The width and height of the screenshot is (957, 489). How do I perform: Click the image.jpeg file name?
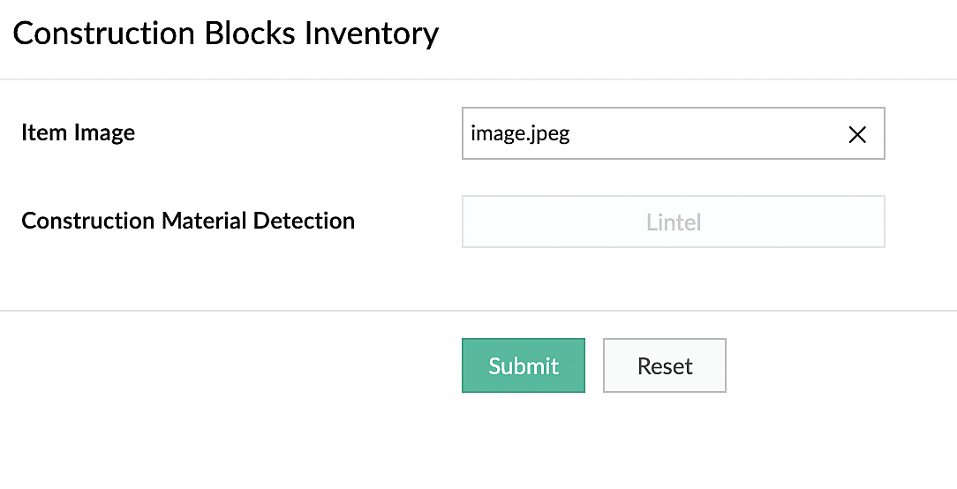coord(521,134)
